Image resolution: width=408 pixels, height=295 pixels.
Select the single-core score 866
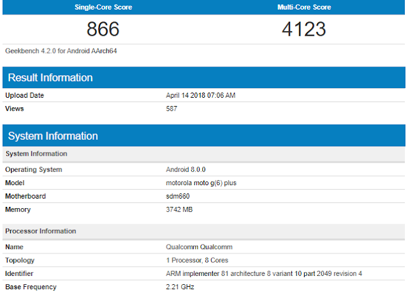tap(103, 29)
